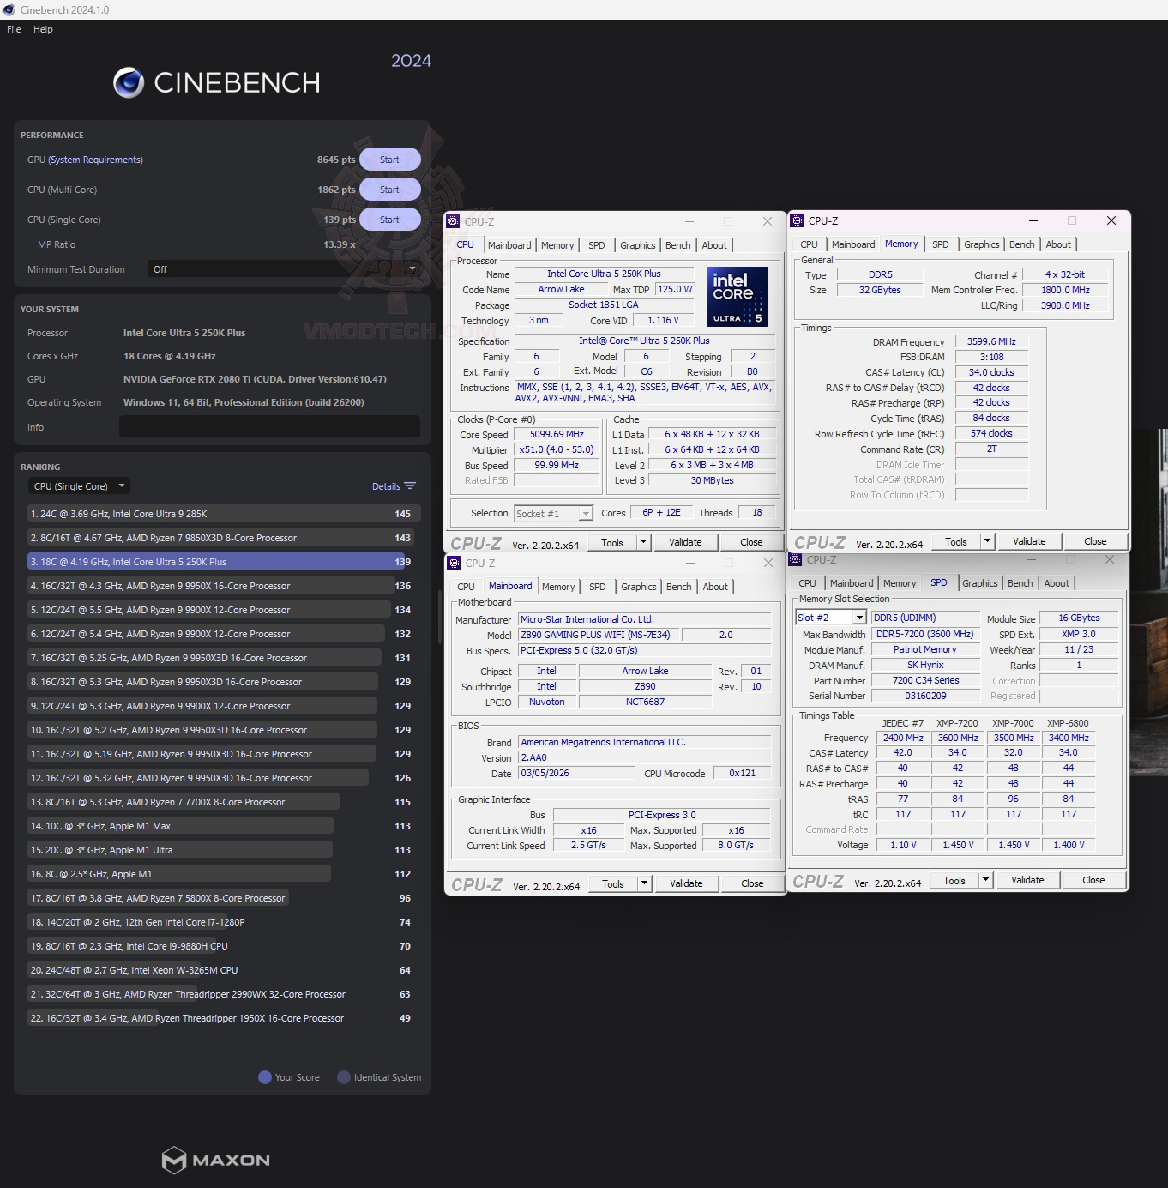Click the CPU-Z title bar icon of the CPU tab window
The image size is (1168, 1188).
(454, 221)
